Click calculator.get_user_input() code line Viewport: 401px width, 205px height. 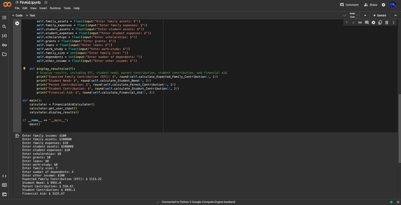53,108
